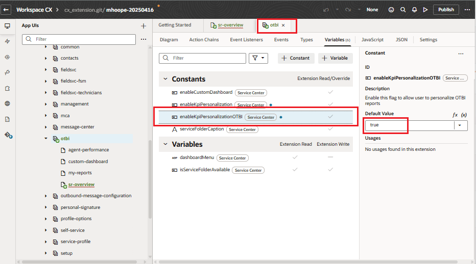
Task: Click the redo icon in header
Action: (x=348, y=10)
